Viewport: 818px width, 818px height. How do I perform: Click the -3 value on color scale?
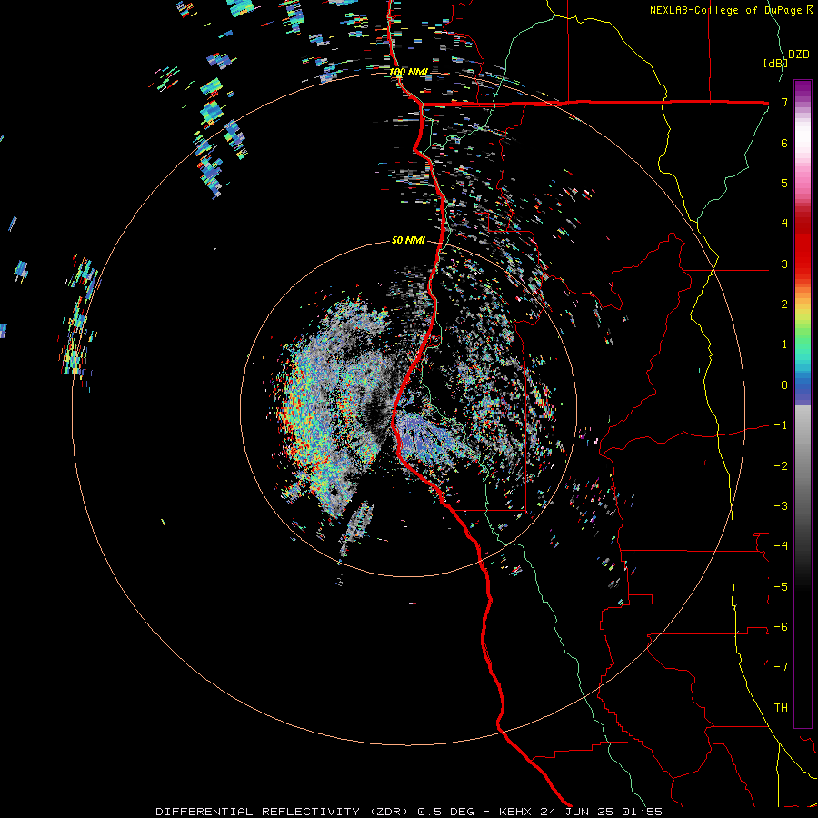[x=781, y=506]
